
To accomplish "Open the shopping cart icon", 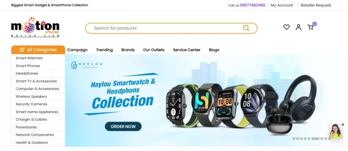I will pyautogui.click(x=311, y=27).
